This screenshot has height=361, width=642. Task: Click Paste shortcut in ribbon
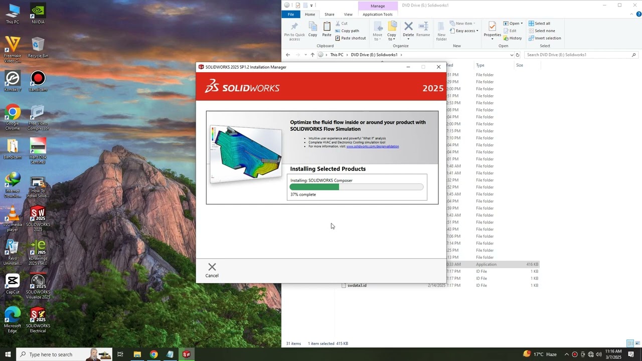350,38
